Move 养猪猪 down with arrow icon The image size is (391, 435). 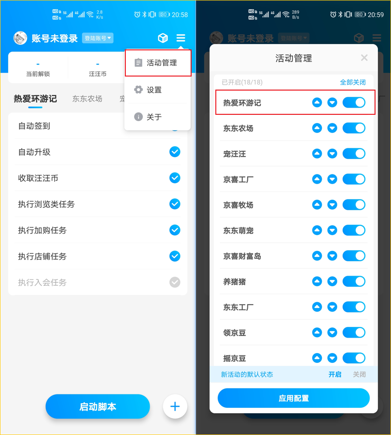pos(332,281)
